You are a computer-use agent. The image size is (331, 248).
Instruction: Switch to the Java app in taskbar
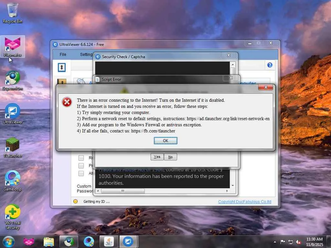coord(109,242)
